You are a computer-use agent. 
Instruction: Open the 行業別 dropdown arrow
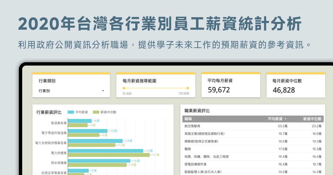click(103, 91)
